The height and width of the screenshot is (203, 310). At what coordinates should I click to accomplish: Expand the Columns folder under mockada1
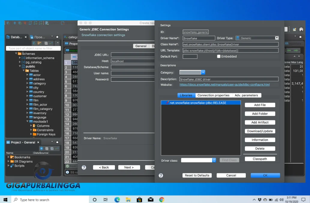coord(31,126)
